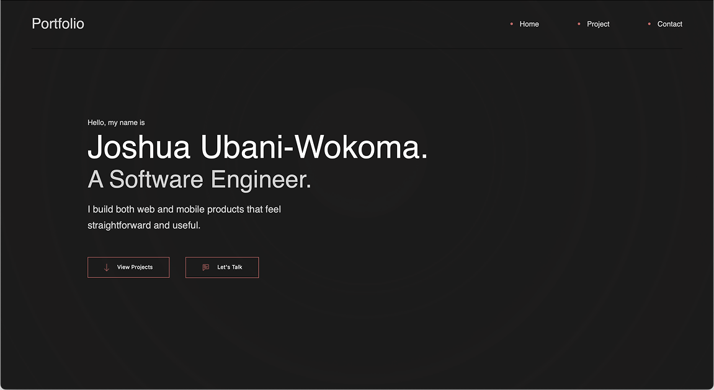
Task: Click the Hello, my name is label
Action: click(x=116, y=122)
